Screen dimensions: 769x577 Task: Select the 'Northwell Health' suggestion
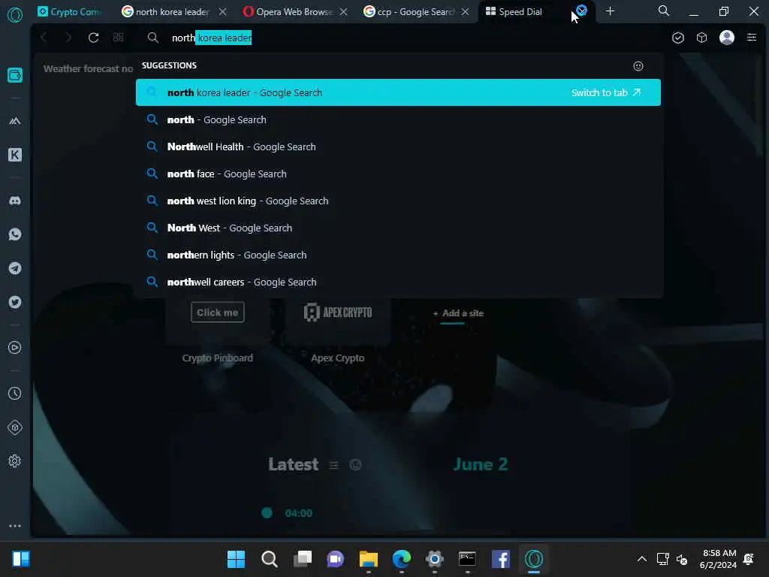click(398, 147)
